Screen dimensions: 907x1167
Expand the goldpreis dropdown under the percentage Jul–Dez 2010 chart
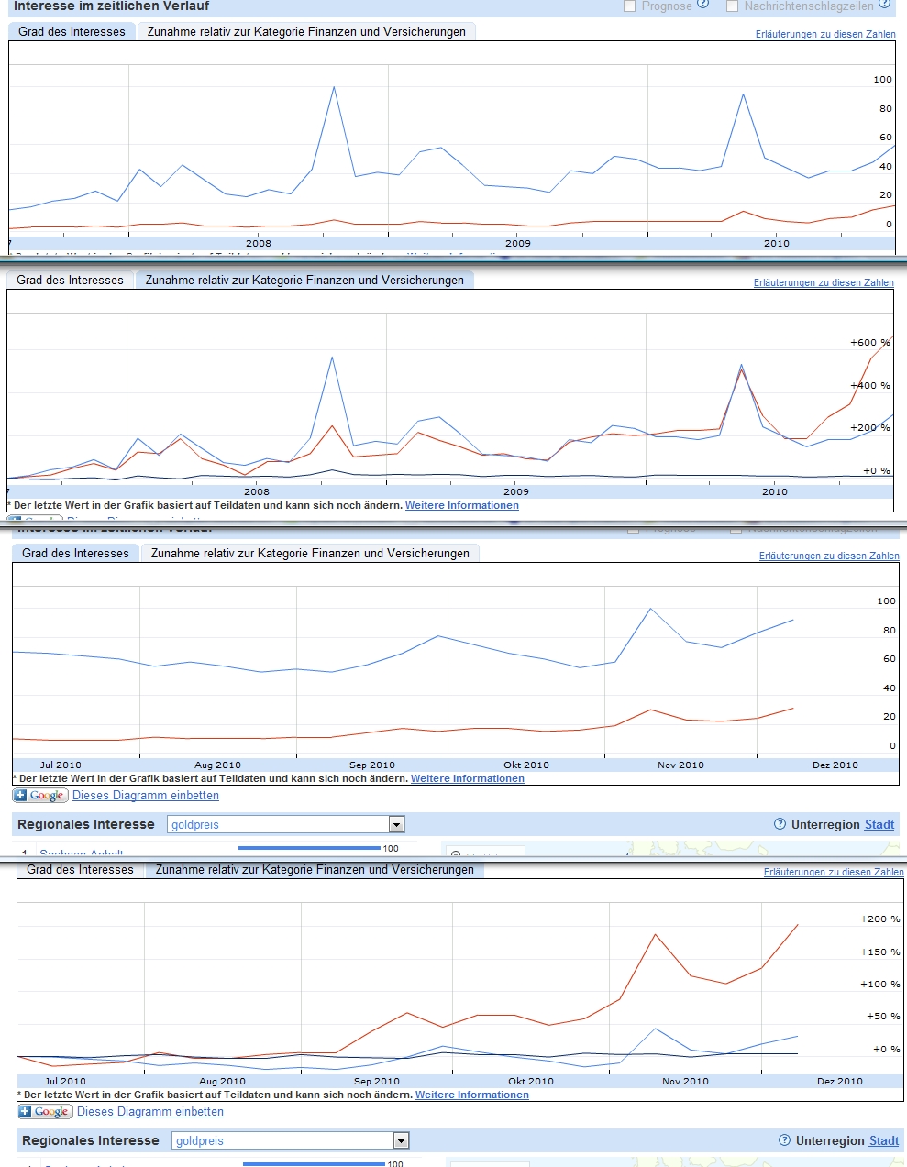(401, 1140)
